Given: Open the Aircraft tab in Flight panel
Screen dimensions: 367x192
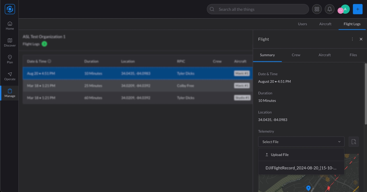Looking at the screenshot, I should click(325, 55).
